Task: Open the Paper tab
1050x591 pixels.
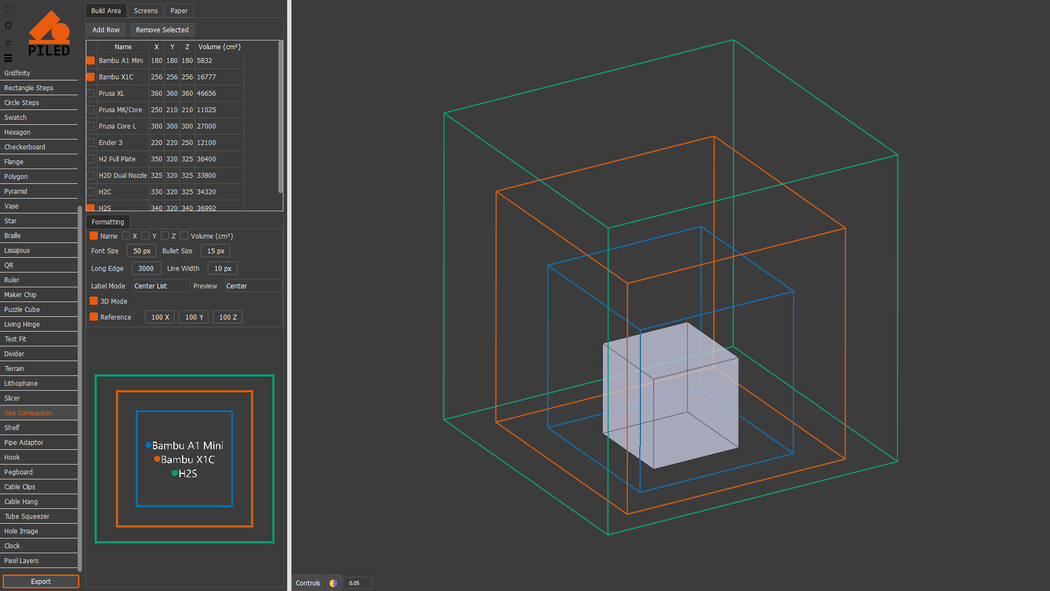Action: pos(179,10)
